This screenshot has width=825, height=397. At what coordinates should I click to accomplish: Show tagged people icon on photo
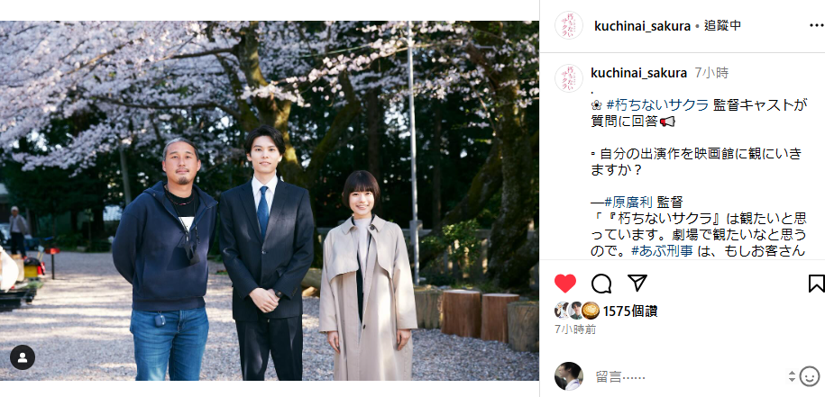(x=23, y=357)
